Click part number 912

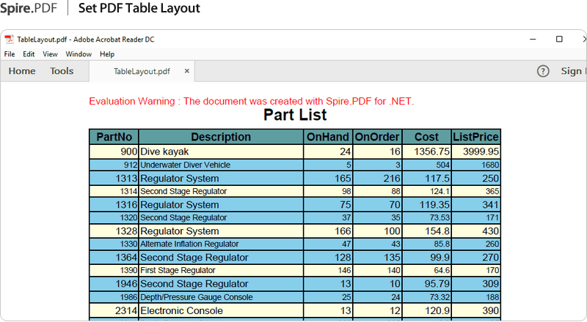pyautogui.click(x=131, y=165)
